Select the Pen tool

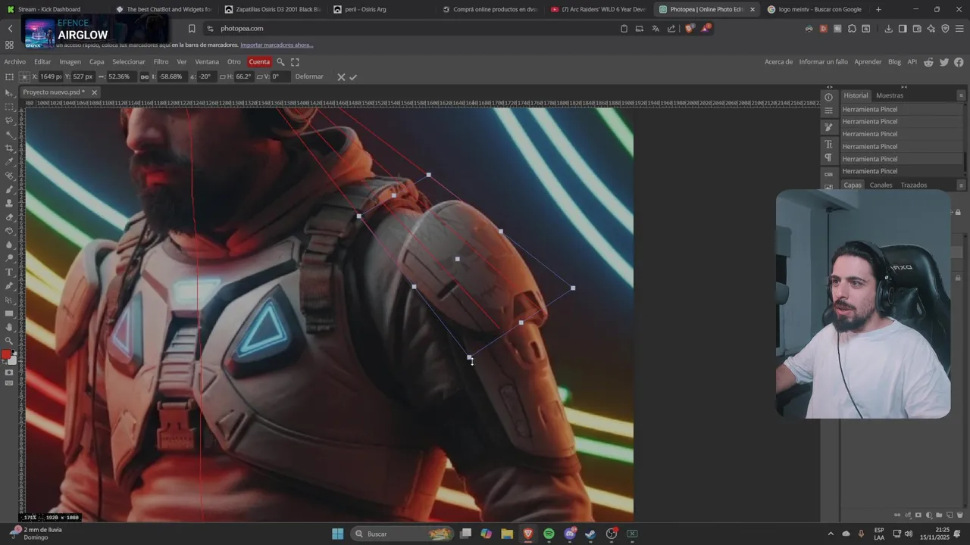pos(9,285)
